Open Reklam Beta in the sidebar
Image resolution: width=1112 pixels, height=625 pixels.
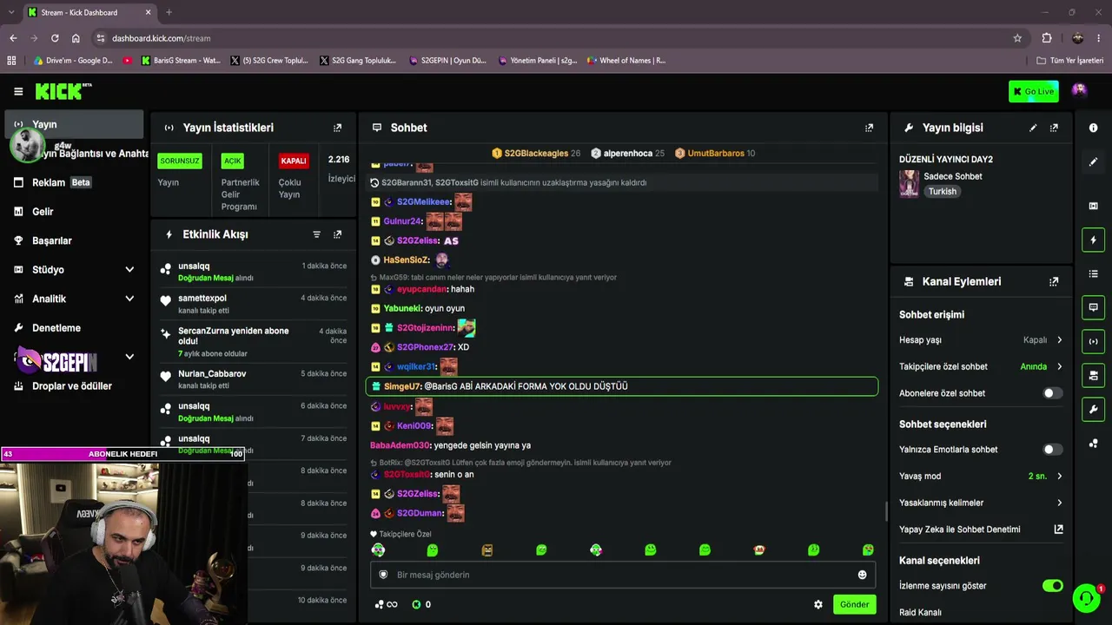coord(74,182)
